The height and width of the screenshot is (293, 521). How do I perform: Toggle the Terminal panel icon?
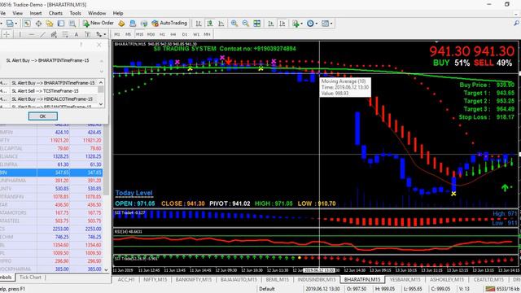(61, 24)
